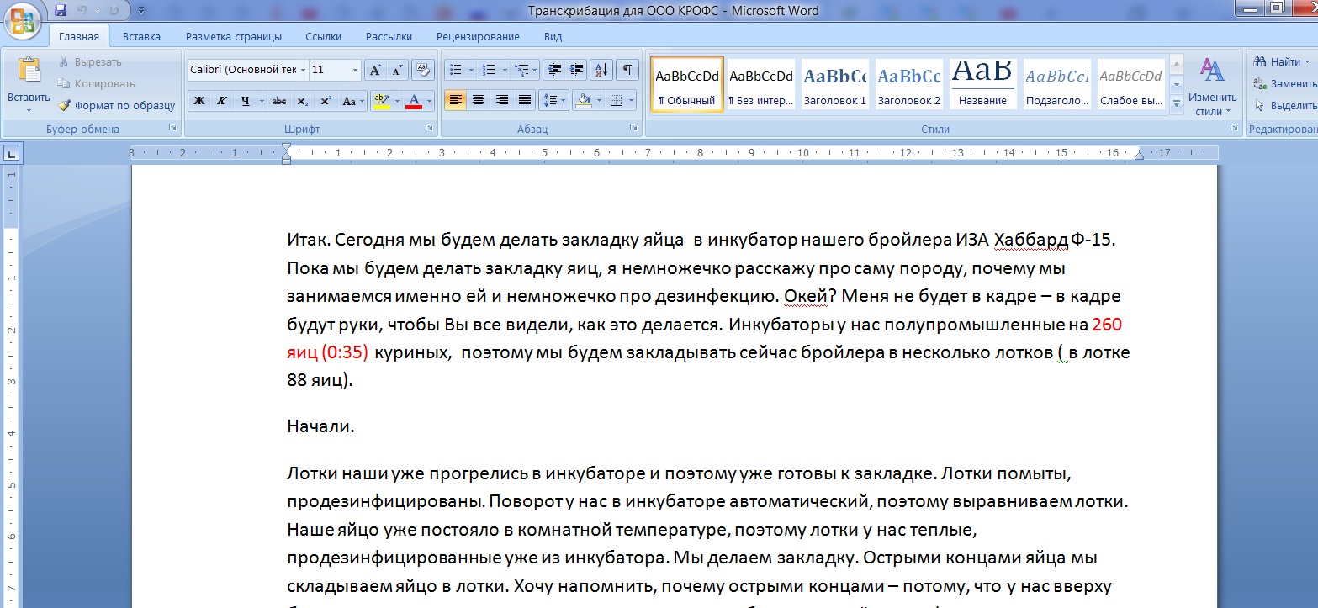Show or hide paragraph marks (¶)
Viewport: 1318px width, 608px height.
click(627, 70)
